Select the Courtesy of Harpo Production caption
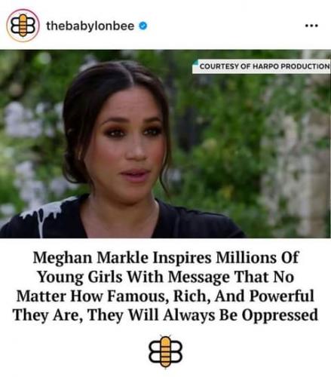Image resolution: width=331 pixels, height=377 pixels. pyautogui.click(x=262, y=66)
